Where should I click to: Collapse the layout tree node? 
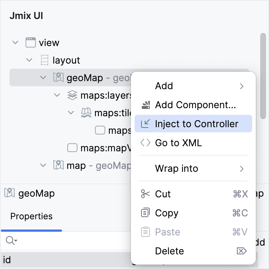[30, 60]
